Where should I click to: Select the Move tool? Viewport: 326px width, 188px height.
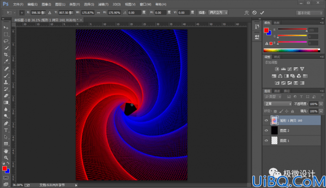[6, 27]
